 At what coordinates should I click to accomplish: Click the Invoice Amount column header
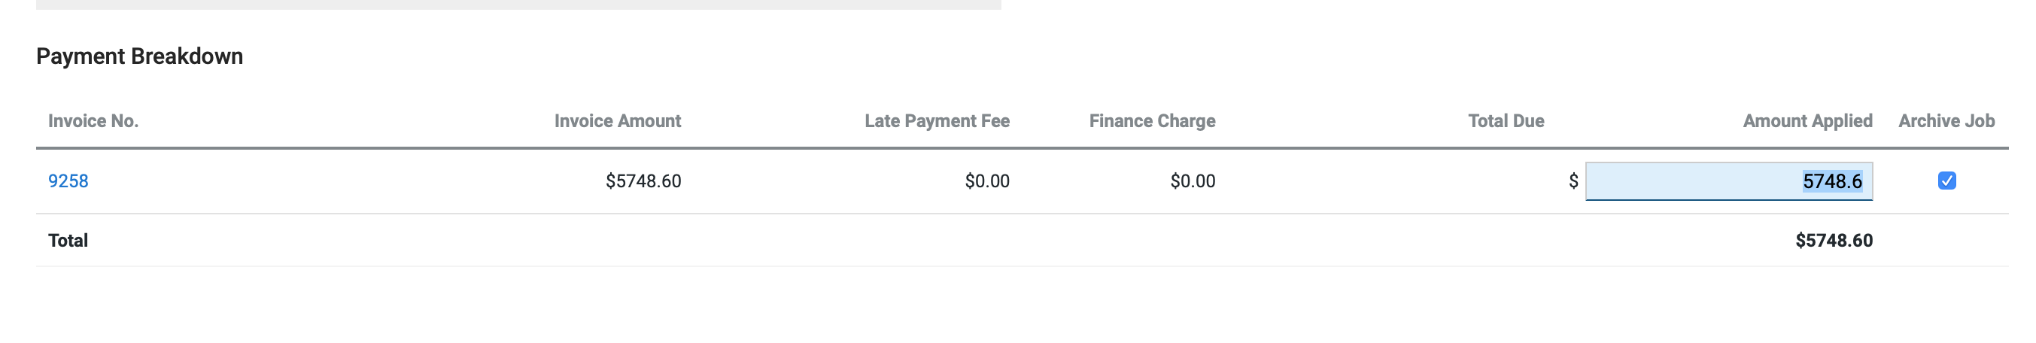click(x=617, y=121)
